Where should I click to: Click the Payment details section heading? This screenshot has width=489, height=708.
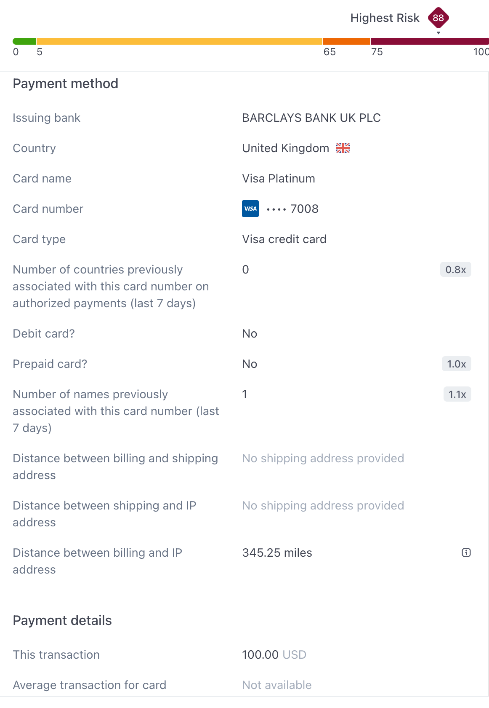62,620
